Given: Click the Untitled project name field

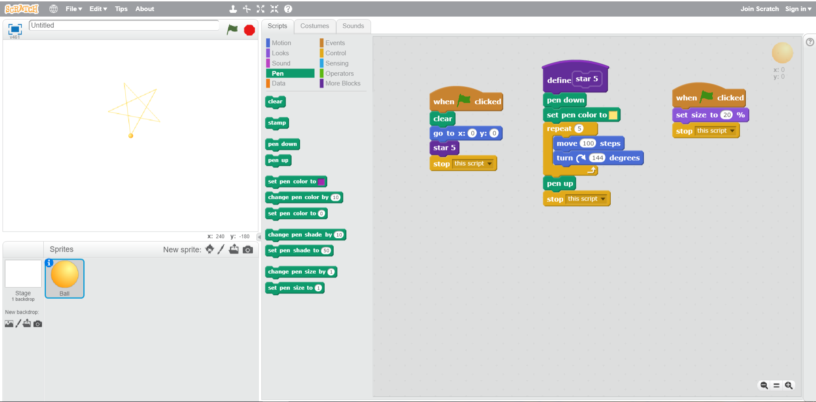Looking at the screenshot, I should (x=124, y=25).
